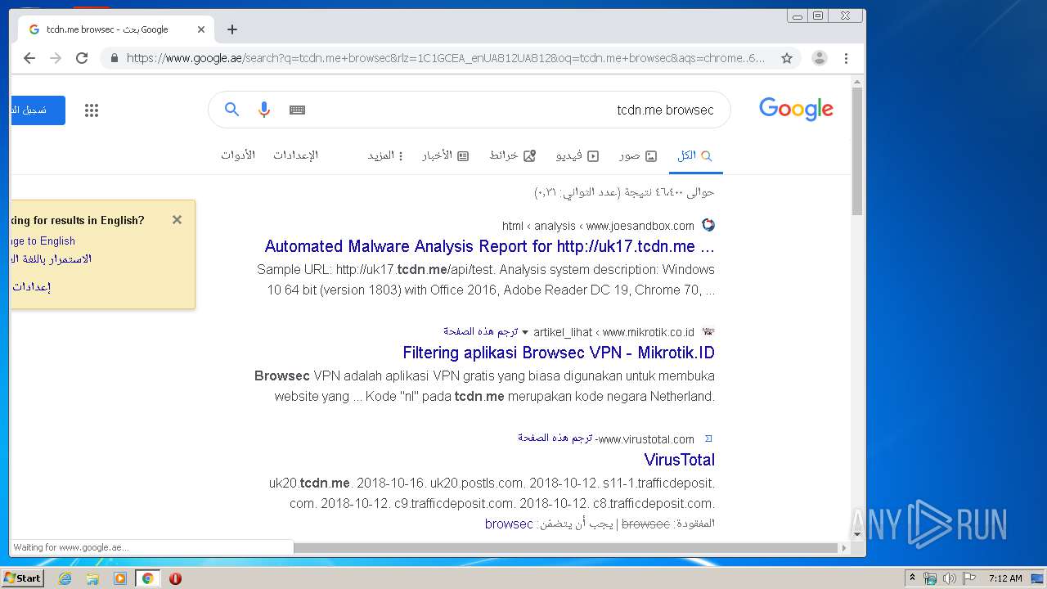The width and height of the screenshot is (1047, 589).
Task: Open the media player taskbar icon
Action: tap(120, 578)
